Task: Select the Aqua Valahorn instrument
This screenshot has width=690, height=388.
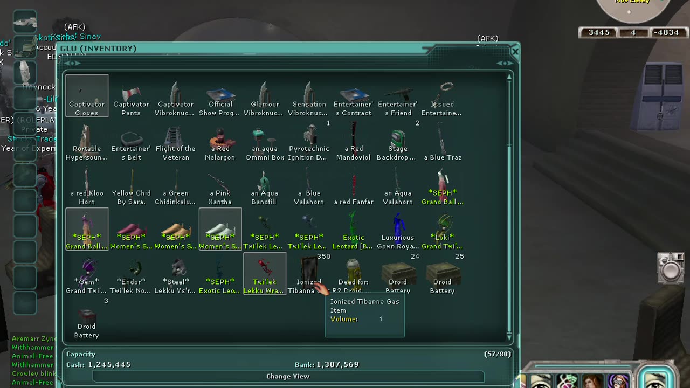Action: coord(398,185)
